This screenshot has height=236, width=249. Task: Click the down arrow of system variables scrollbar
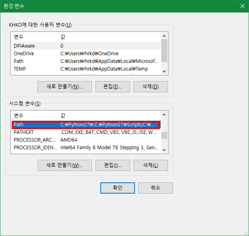[164, 150]
